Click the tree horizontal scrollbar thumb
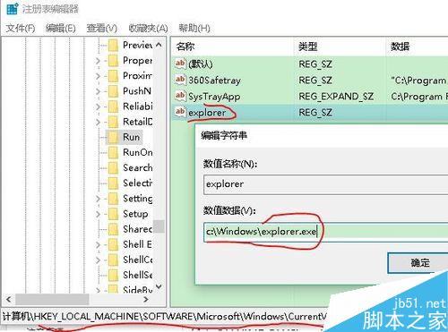The height and width of the screenshot is (332, 448). (52, 299)
